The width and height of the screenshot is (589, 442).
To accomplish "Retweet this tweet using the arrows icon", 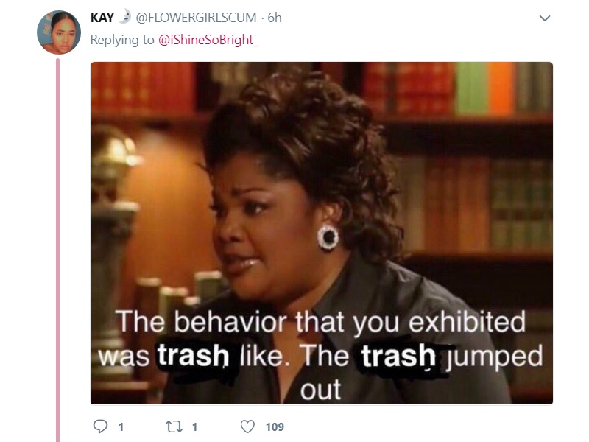I will click(x=174, y=427).
